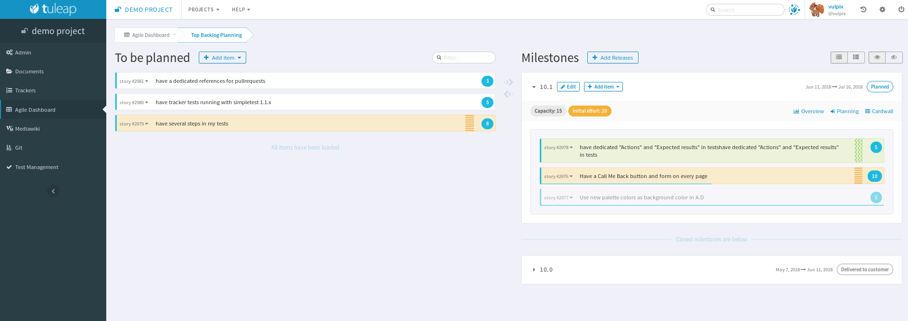
Task: Click the vulpix user avatar
Action: coord(816,9)
